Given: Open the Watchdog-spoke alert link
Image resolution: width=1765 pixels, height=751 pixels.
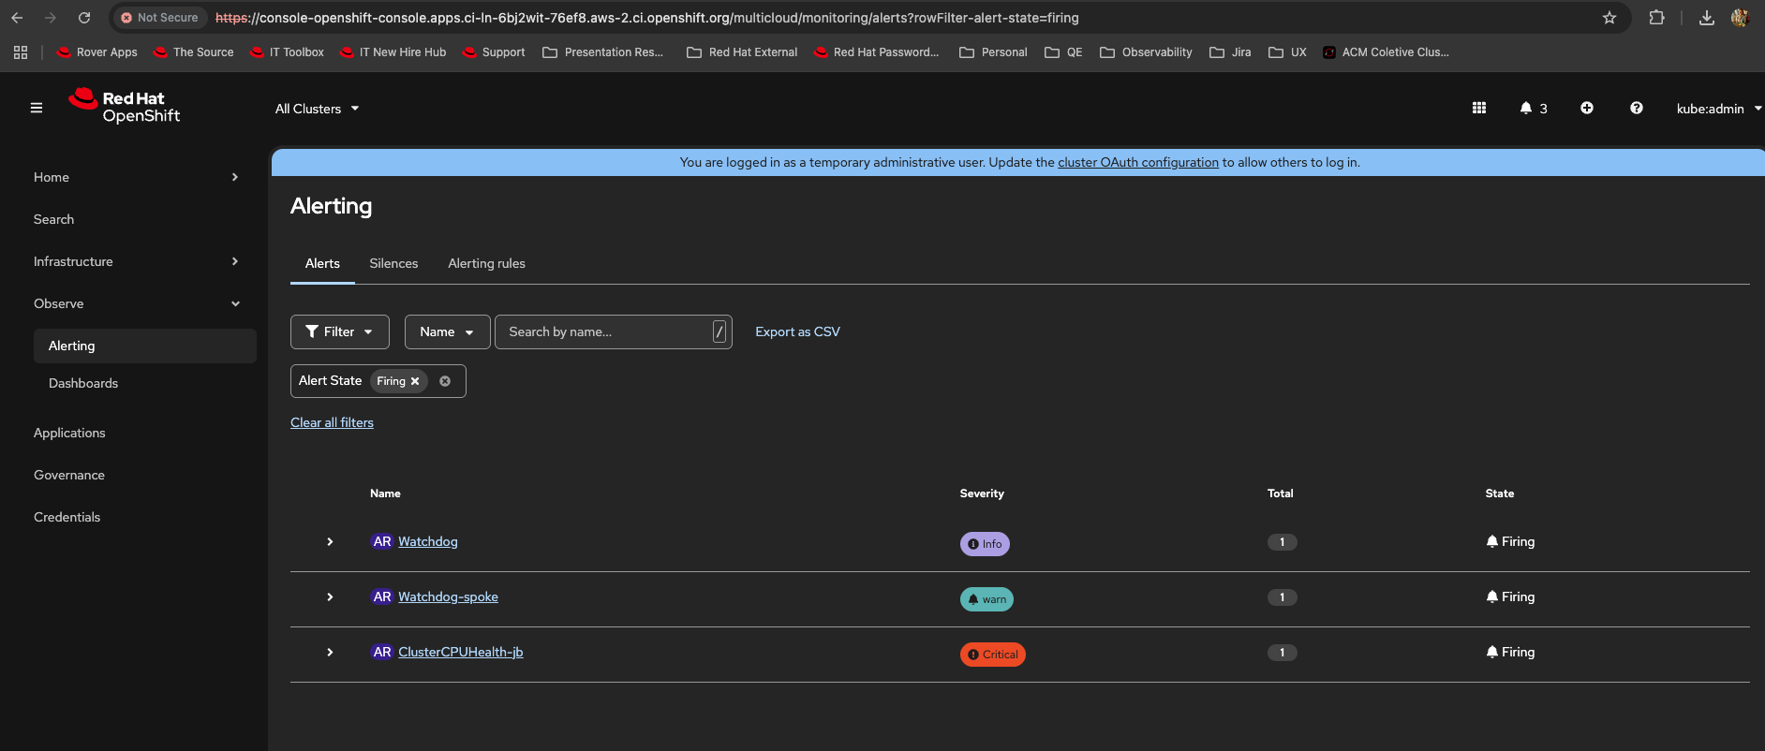Looking at the screenshot, I should [x=448, y=596].
